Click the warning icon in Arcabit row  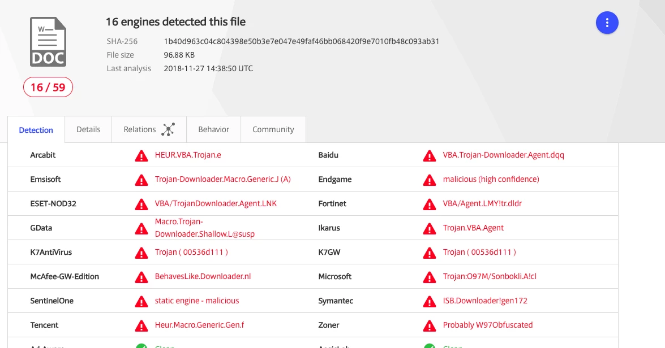[141, 156]
